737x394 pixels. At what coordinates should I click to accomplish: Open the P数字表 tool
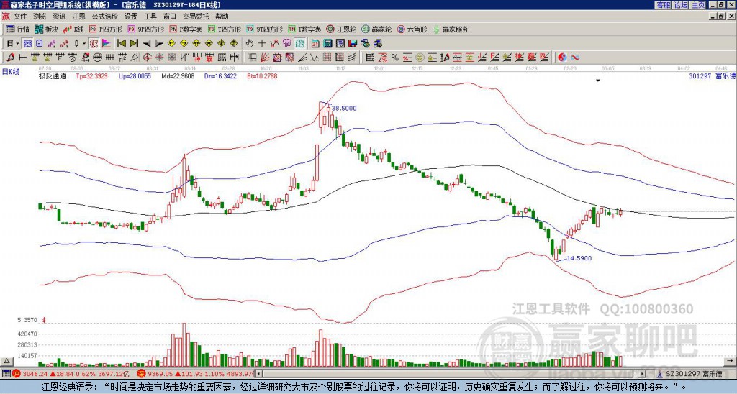186,29
